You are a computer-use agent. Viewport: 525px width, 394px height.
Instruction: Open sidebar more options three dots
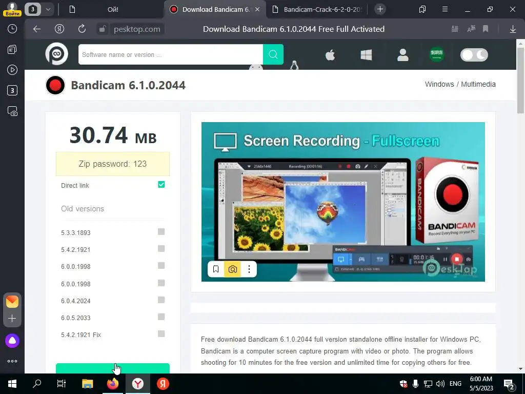tap(12, 361)
